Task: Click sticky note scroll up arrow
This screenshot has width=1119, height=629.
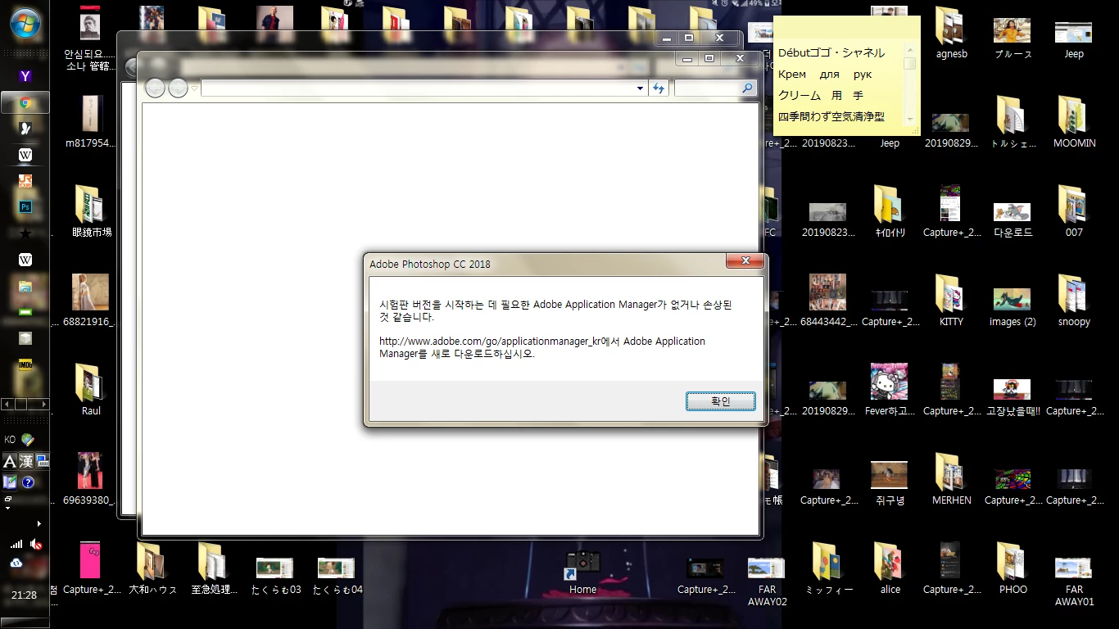Action: (x=909, y=51)
